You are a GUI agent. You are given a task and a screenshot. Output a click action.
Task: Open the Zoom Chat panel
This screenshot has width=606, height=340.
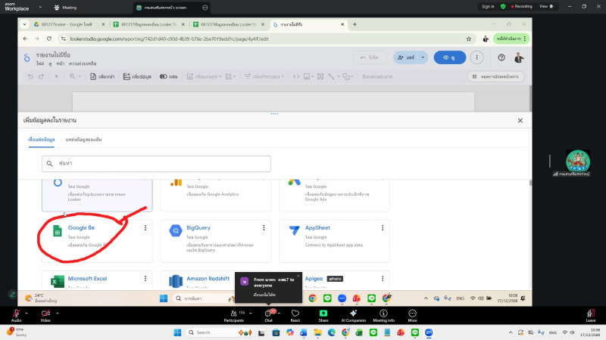point(268,314)
